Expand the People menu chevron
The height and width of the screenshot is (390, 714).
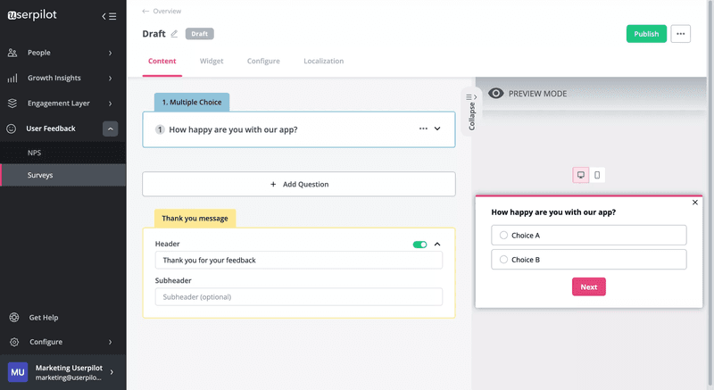(x=110, y=53)
